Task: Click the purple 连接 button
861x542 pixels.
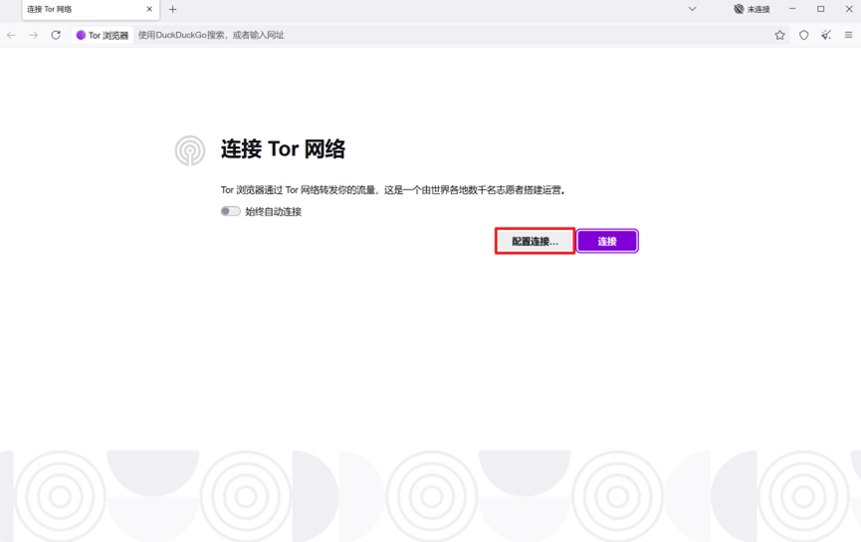Action: 607,242
